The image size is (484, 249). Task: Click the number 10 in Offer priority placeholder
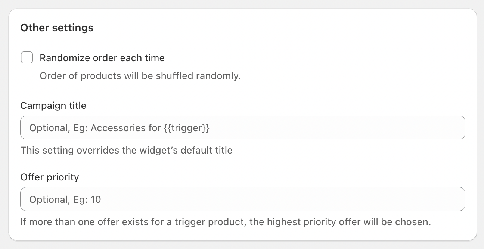click(96, 200)
